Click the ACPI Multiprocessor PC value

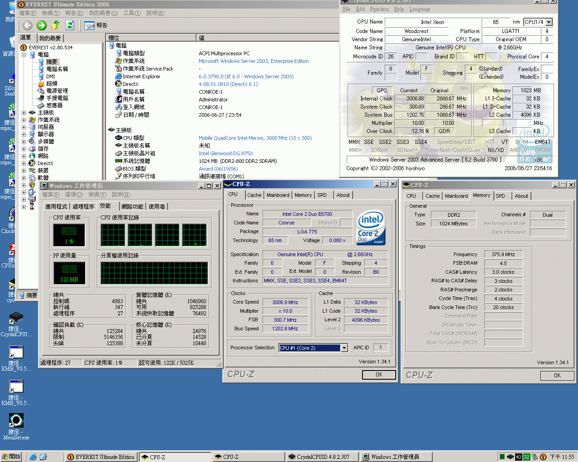pyautogui.click(x=224, y=54)
